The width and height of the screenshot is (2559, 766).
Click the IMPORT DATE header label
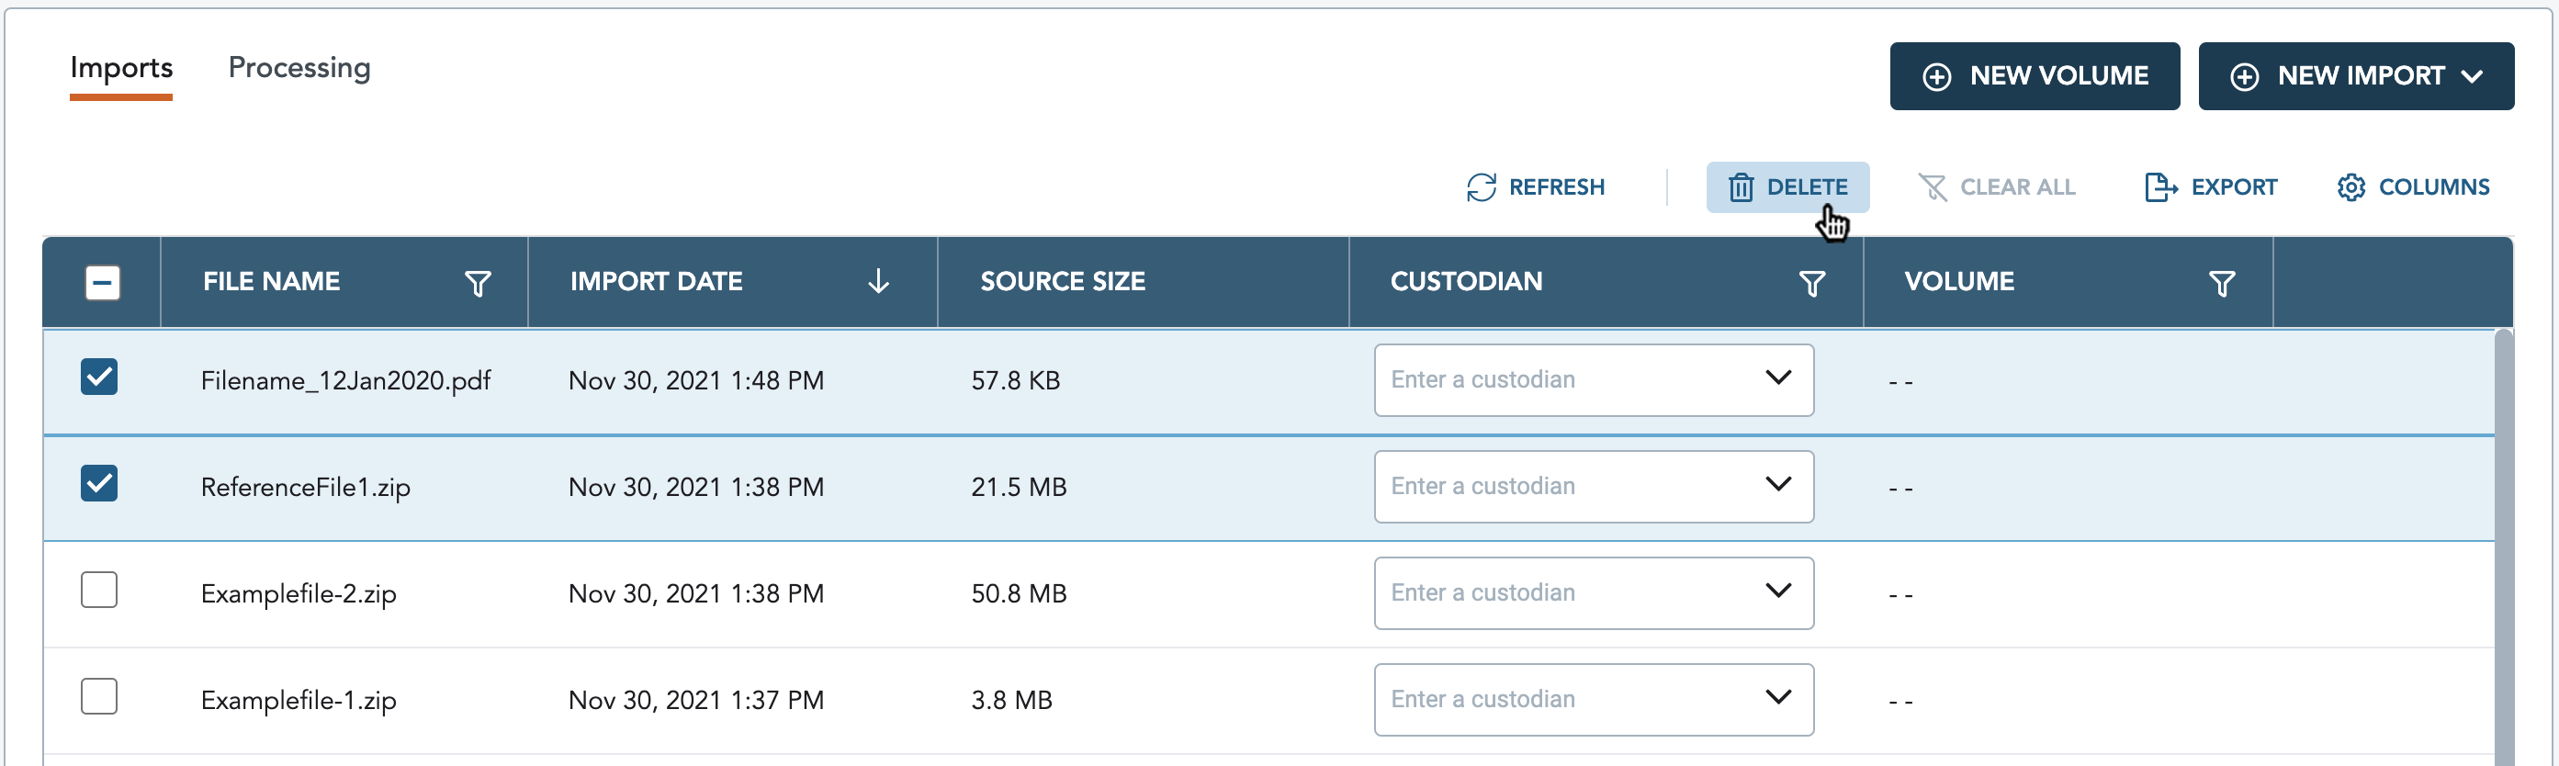pos(656,281)
